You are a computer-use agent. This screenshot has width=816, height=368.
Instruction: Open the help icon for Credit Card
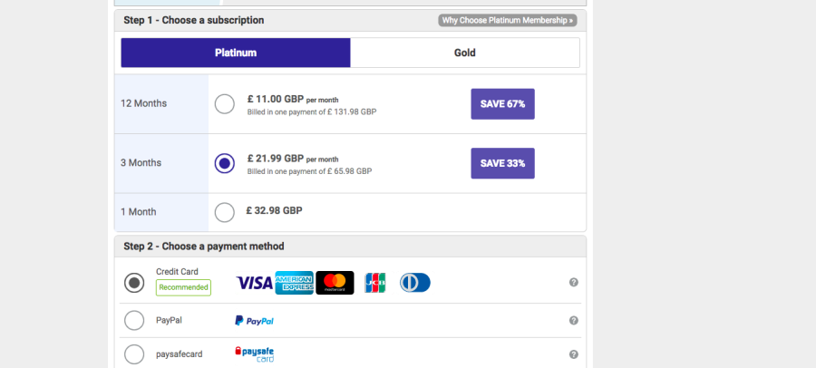click(x=574, y=282)
